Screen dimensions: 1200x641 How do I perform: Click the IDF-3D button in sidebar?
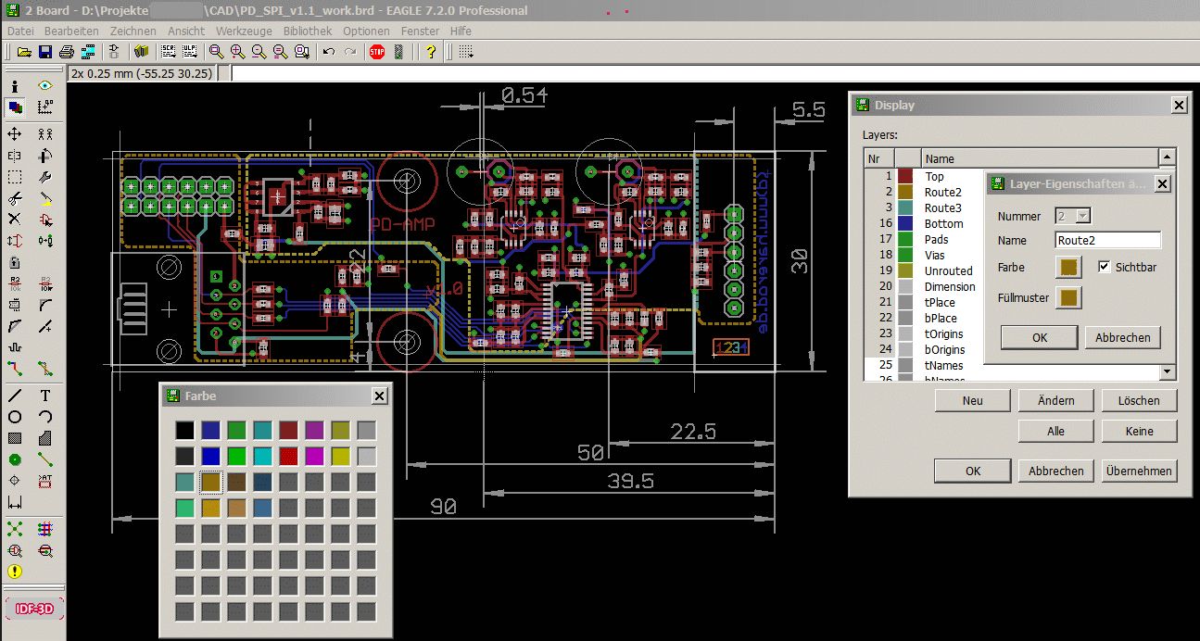[x=32, y=609]
